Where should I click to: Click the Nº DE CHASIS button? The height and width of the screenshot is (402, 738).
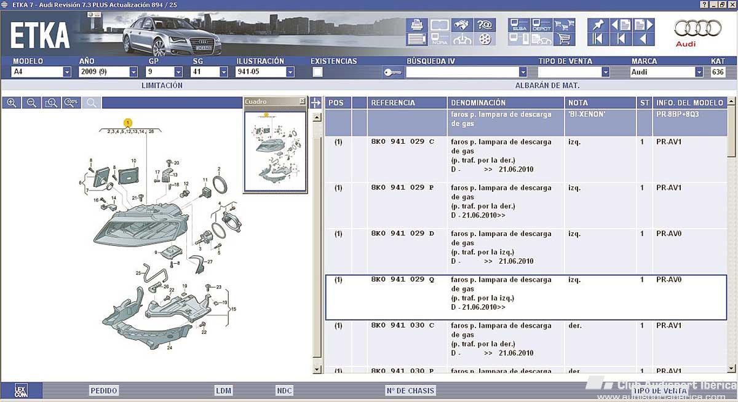[410, 390]
